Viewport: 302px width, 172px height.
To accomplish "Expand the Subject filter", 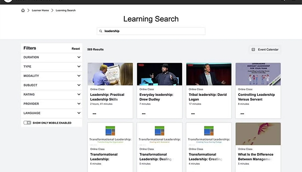I will 79,85.
